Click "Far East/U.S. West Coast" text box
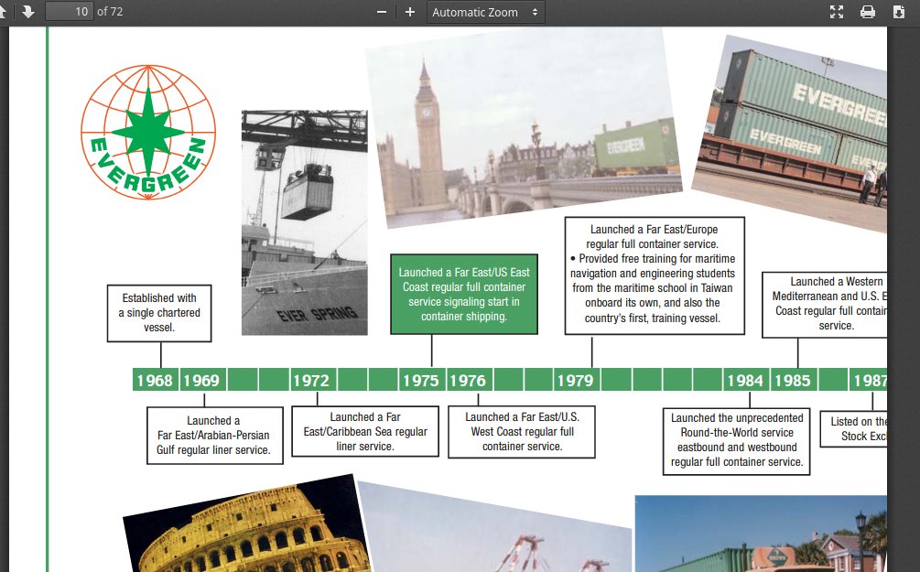This screenshot has width=920, height=572. click(x=522, y=432)
